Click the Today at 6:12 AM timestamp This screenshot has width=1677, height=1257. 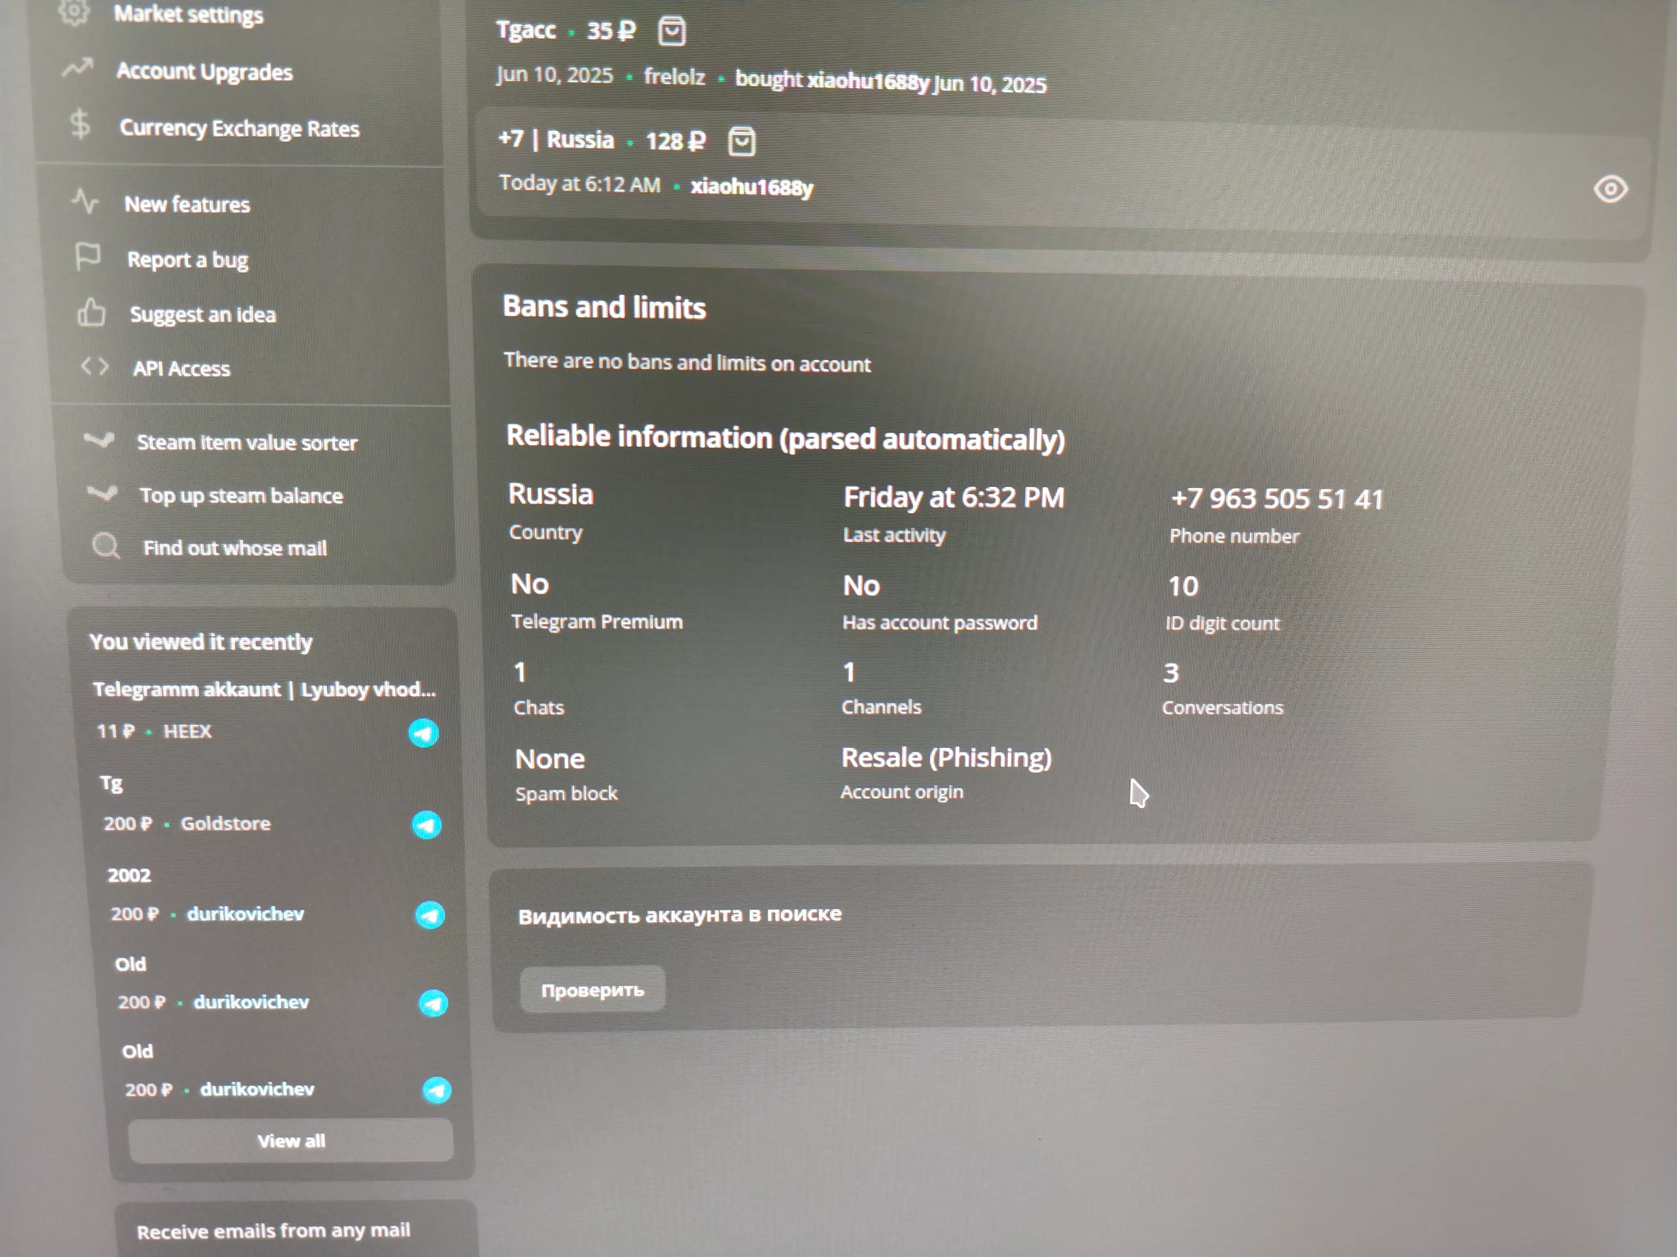pyautogui.click(x=580, y=184)
